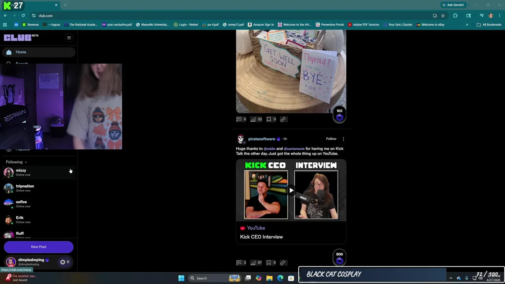Click the Club BETA logo
The width and height of the screenshot is (505, 284).
(x=21, y=37)
